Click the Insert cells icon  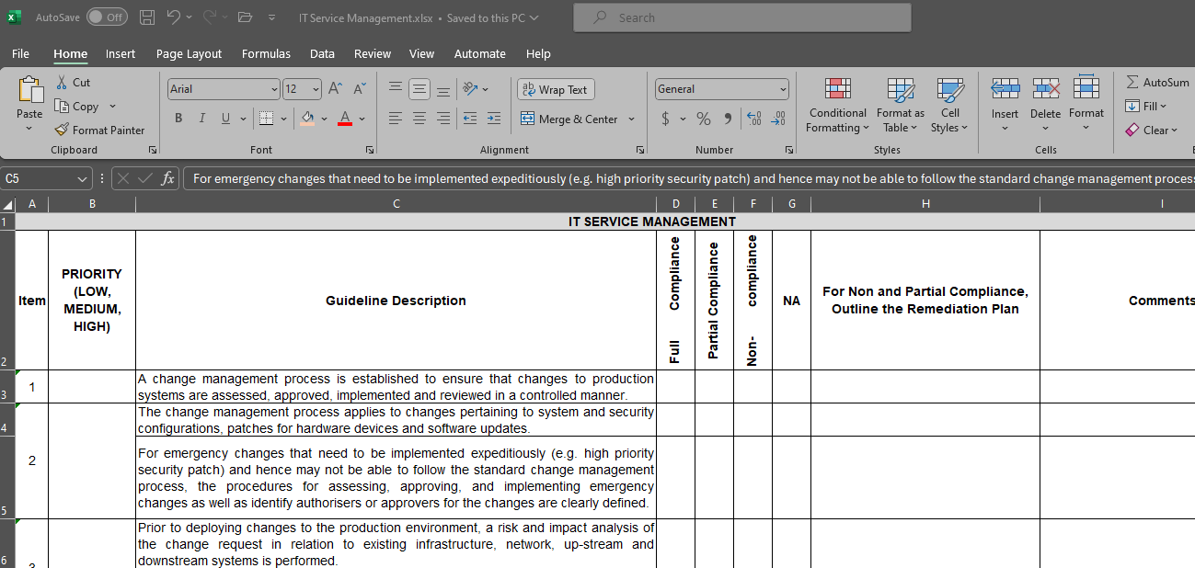coord(1005,89)
